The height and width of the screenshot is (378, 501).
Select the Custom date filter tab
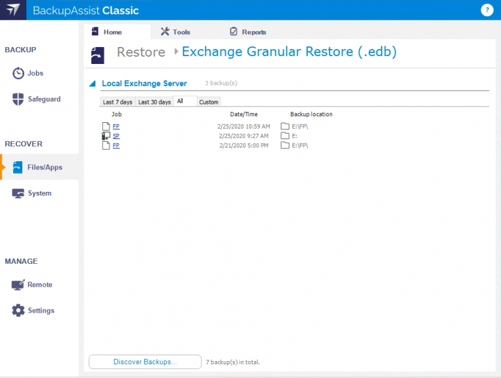pyautogui.click(x=209, y=102)
